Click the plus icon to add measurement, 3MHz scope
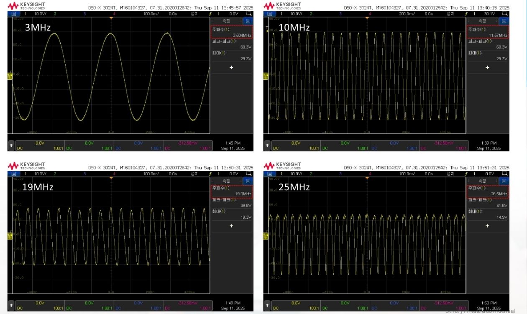The image size is (527, 314). click(x=231, y=67)
